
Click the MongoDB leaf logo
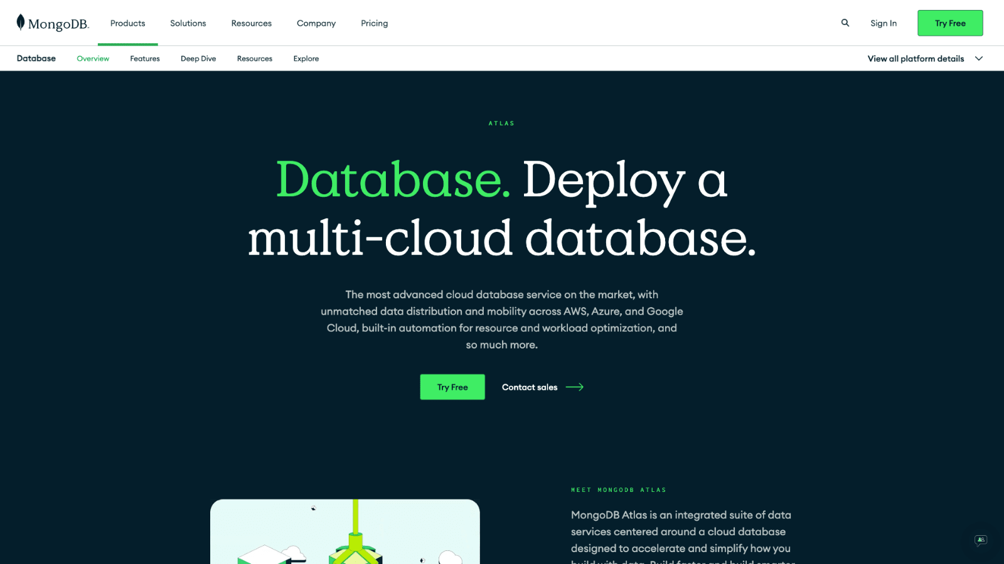coord(21,23)
